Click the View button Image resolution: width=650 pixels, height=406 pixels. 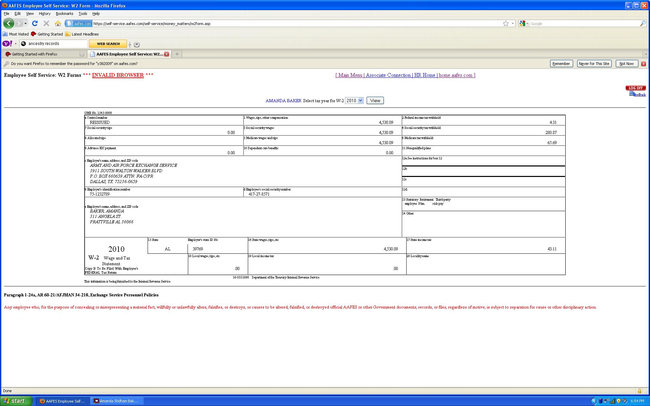375,100
